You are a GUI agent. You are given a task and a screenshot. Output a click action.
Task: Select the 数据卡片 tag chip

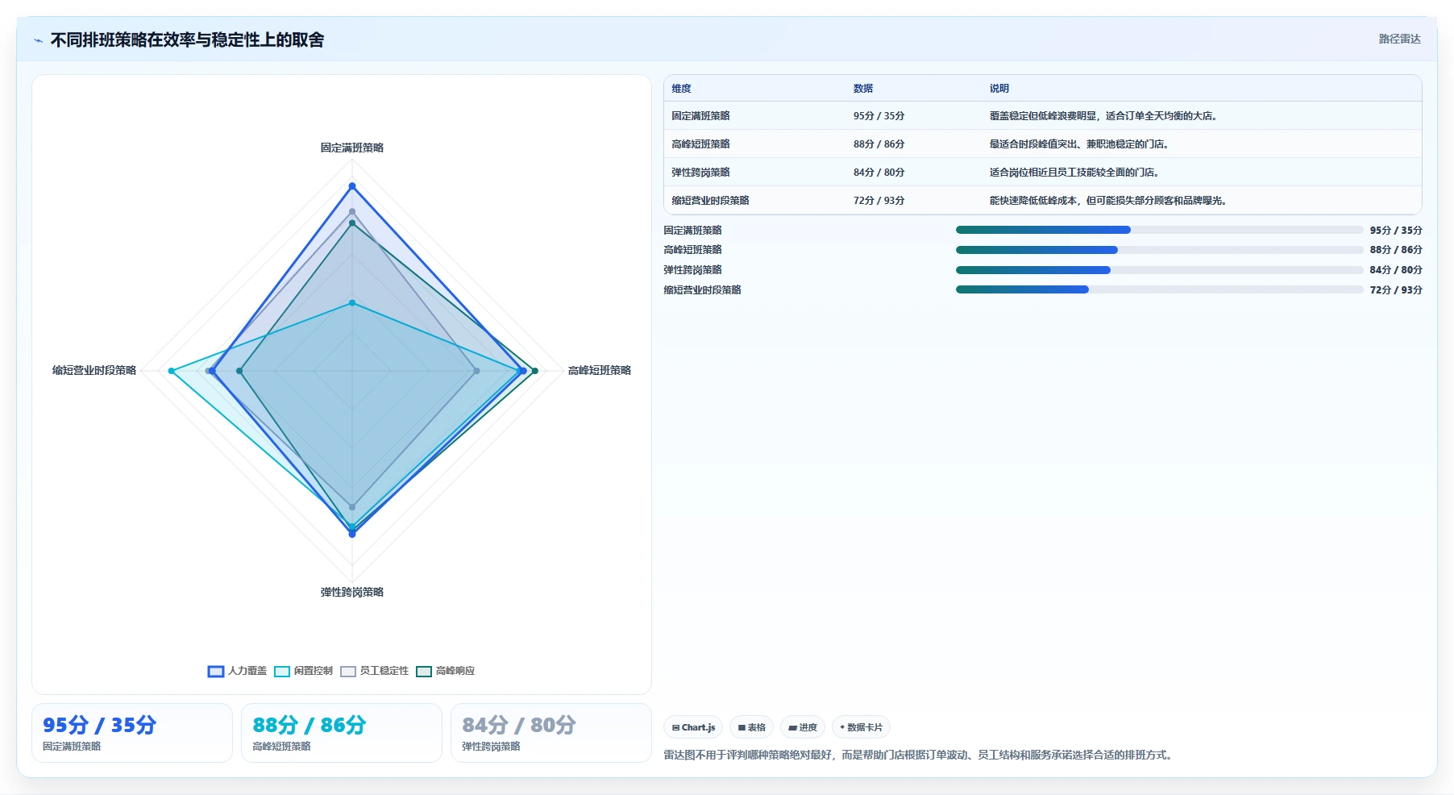point(861,727)
